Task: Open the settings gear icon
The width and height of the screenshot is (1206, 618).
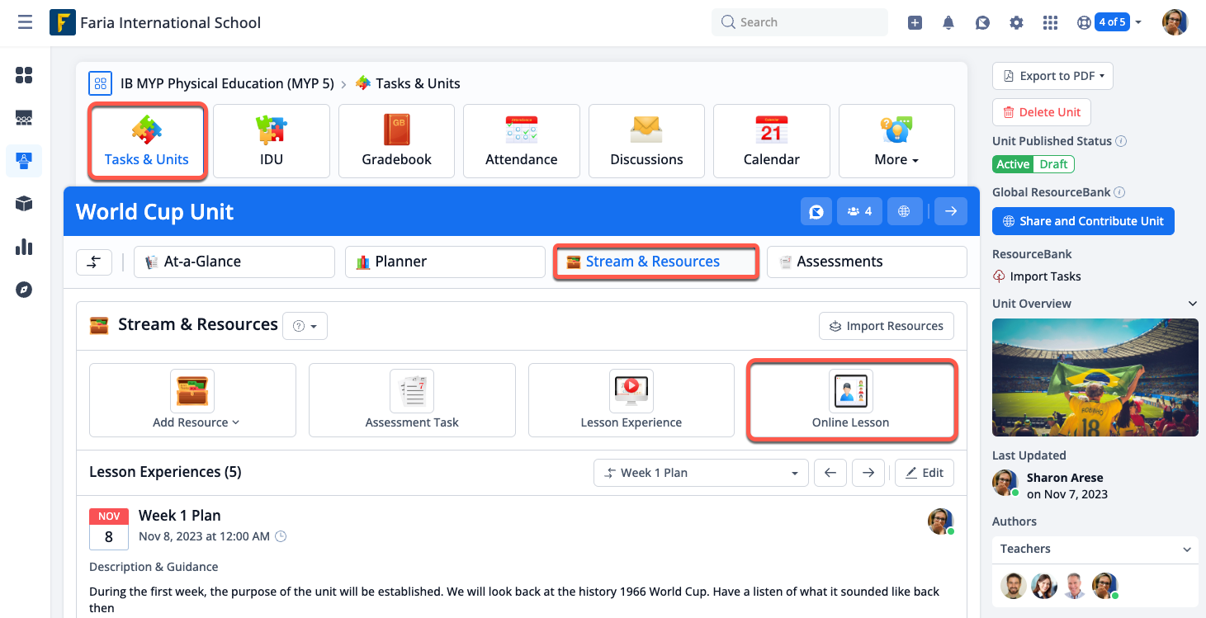Action: [1016, 22]
